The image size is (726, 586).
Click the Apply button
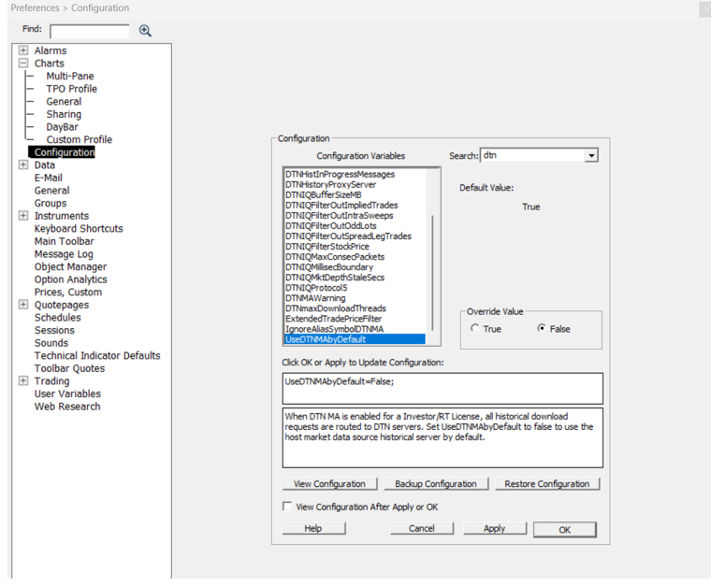494,528
